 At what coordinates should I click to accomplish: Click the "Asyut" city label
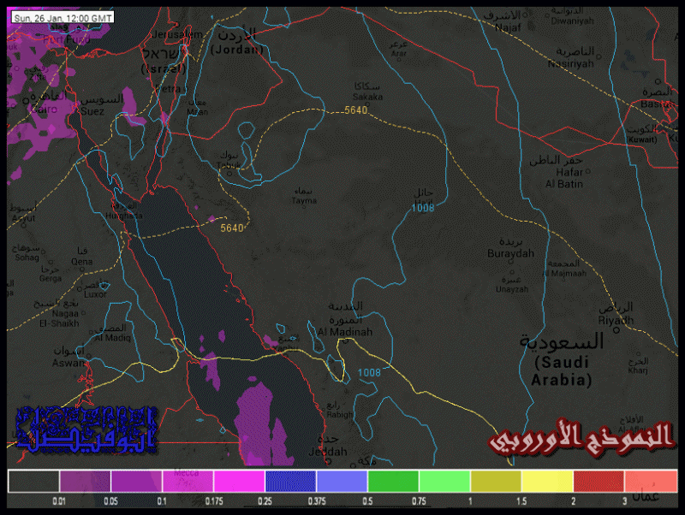(x=24, y=218)
